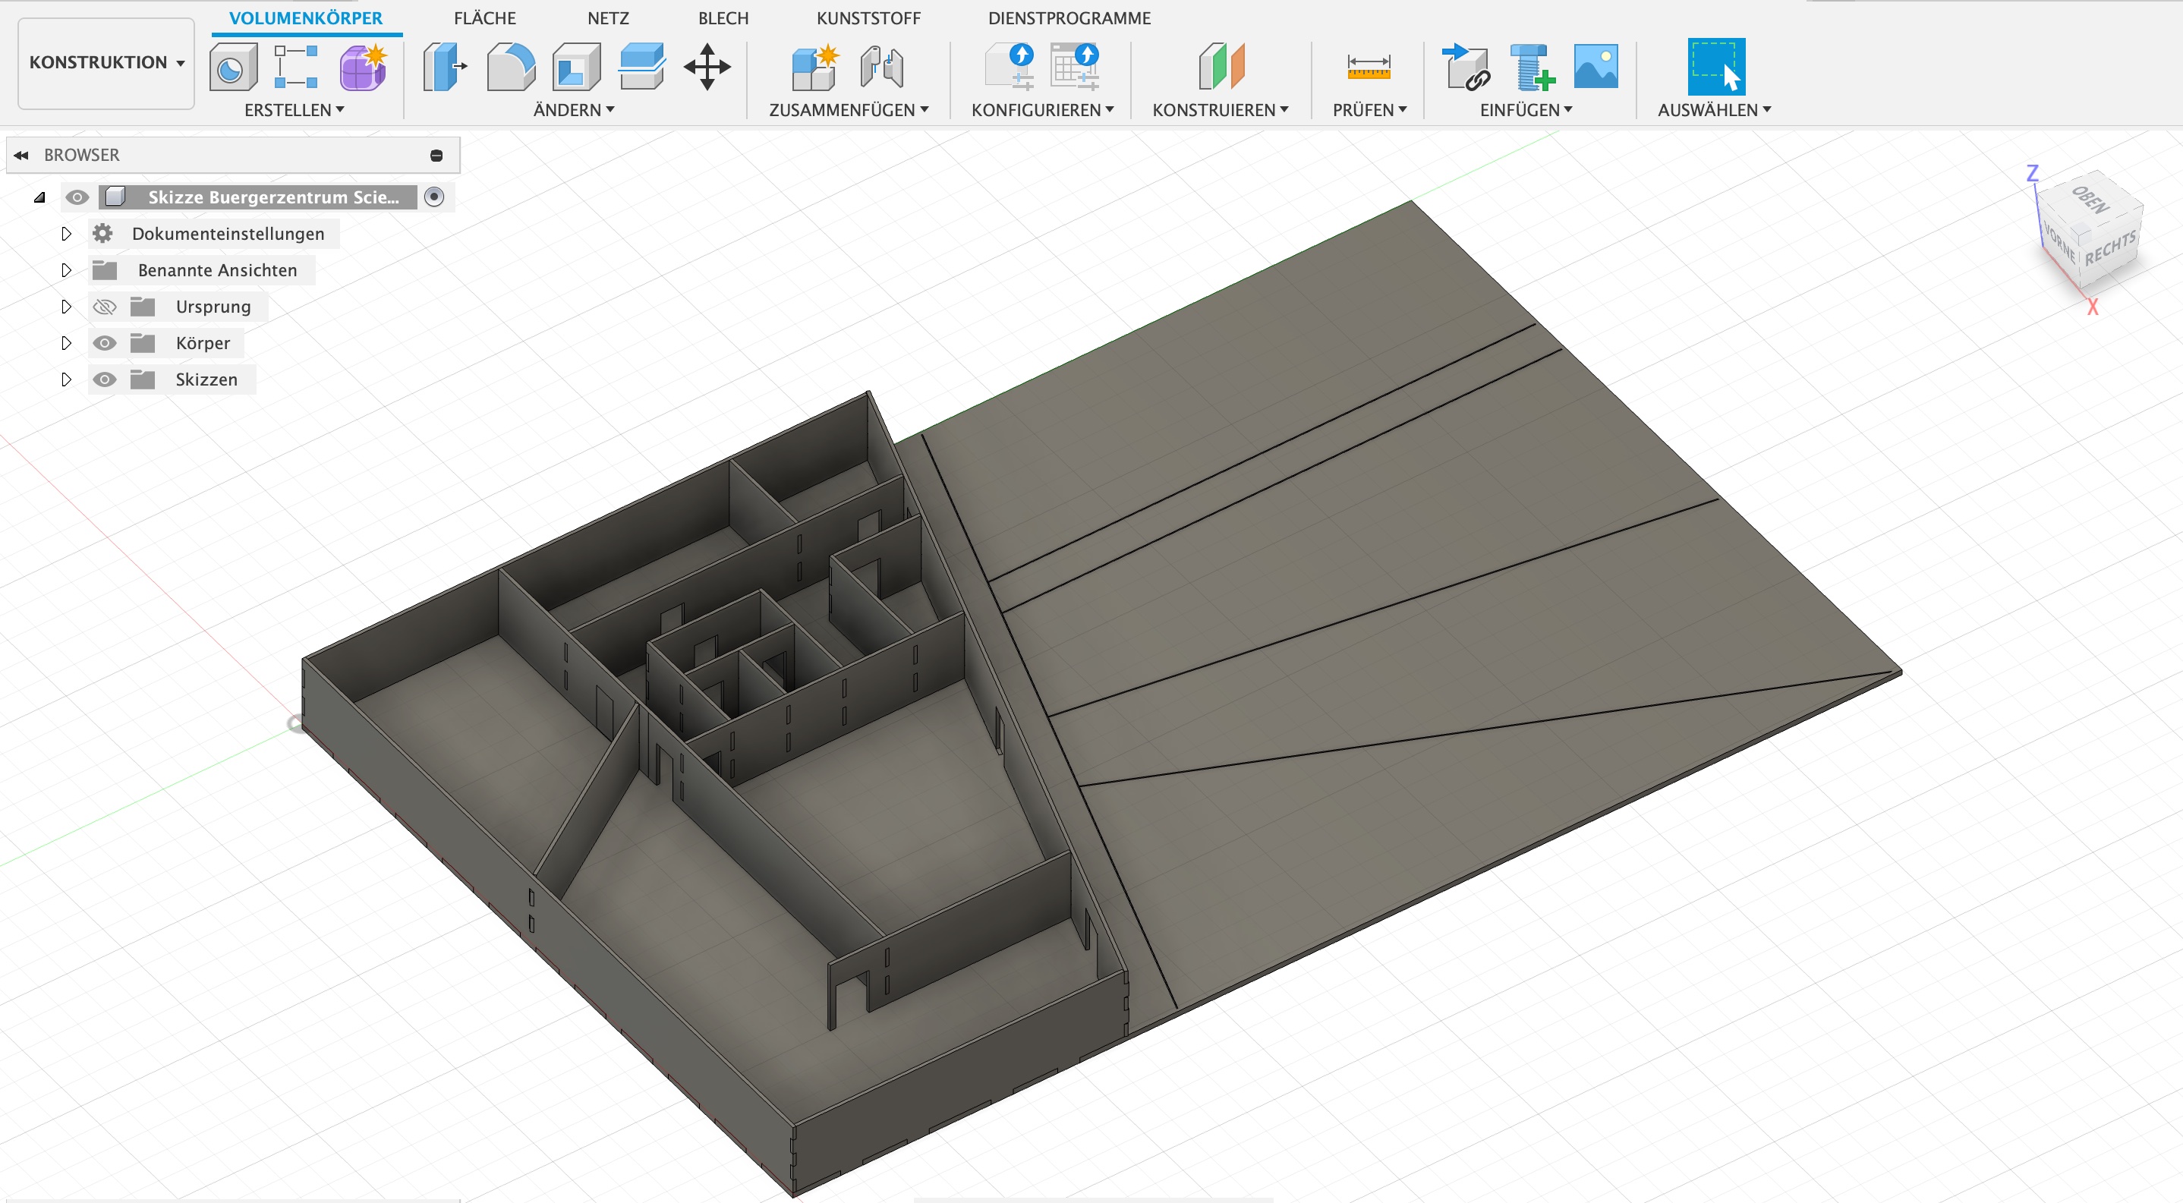
Task: Click the Shell tool icon
Action: [x=576, y=68]
